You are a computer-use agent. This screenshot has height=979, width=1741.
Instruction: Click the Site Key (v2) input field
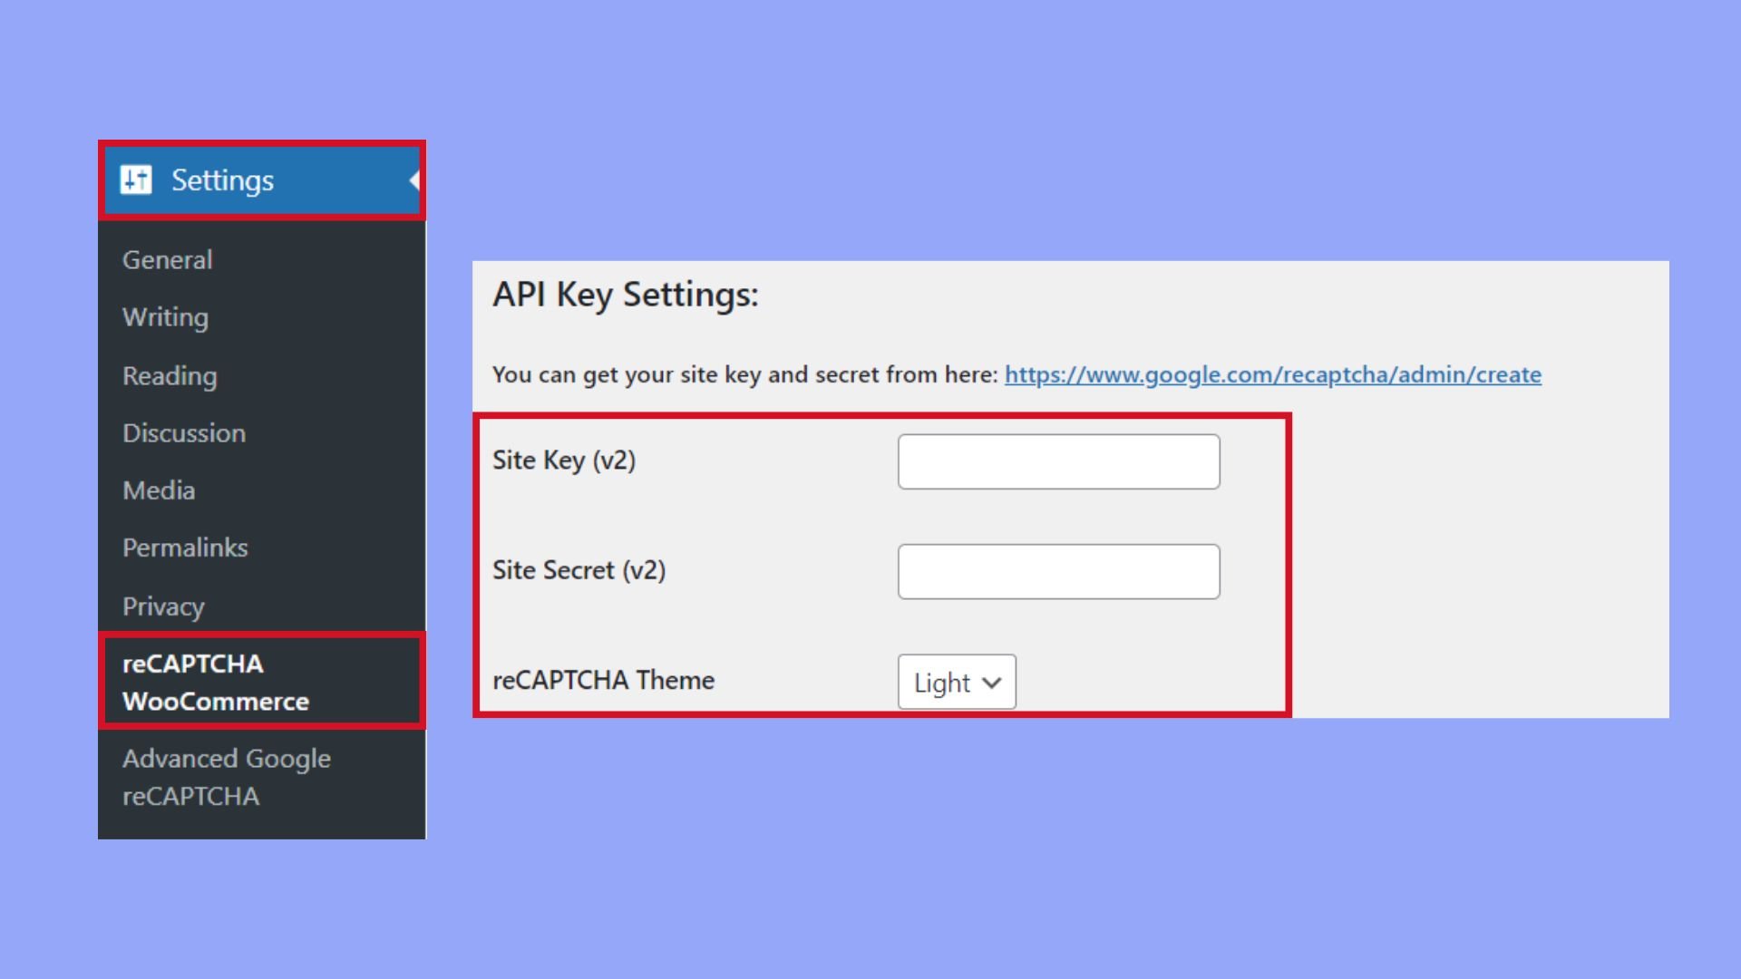(1058, 460)
